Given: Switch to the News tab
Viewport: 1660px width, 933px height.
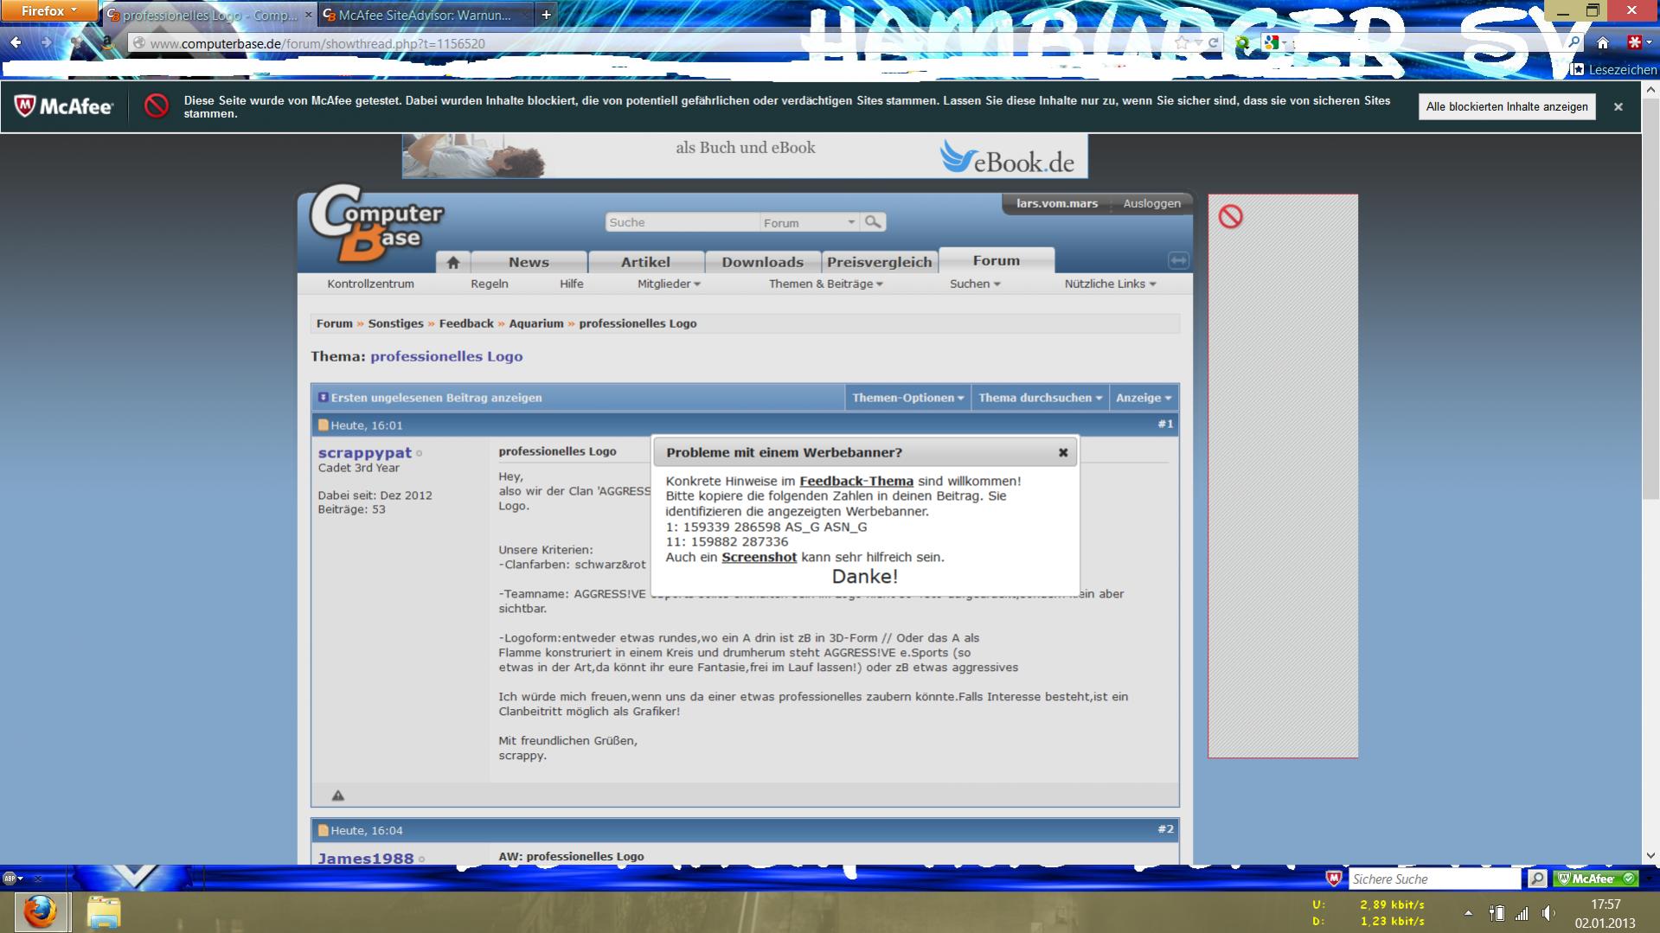Looking at the screenshot, I should click(x=529, y=262).
